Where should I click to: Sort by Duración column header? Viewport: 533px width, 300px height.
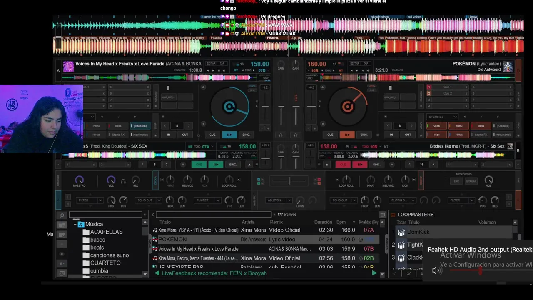tap(323, 222)
